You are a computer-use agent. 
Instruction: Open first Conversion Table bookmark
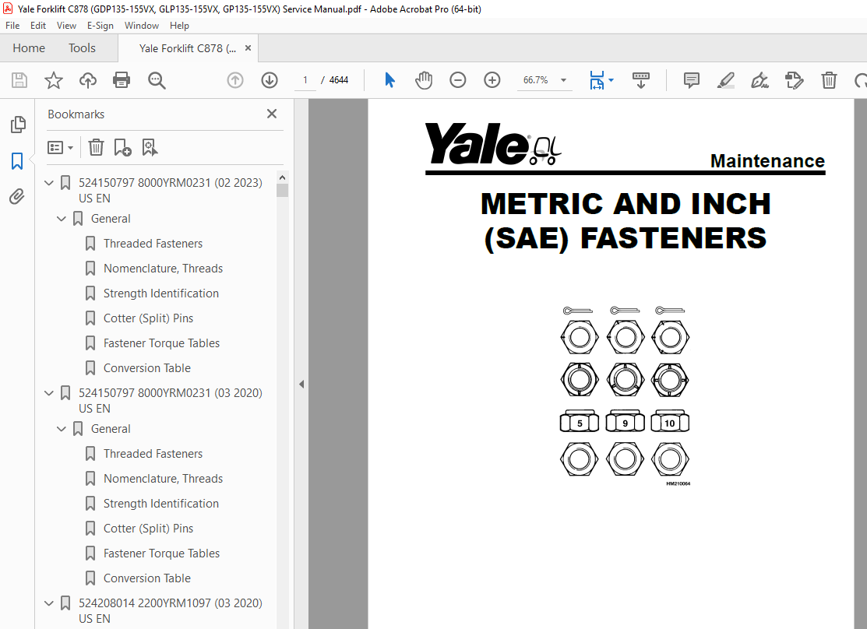147,368
